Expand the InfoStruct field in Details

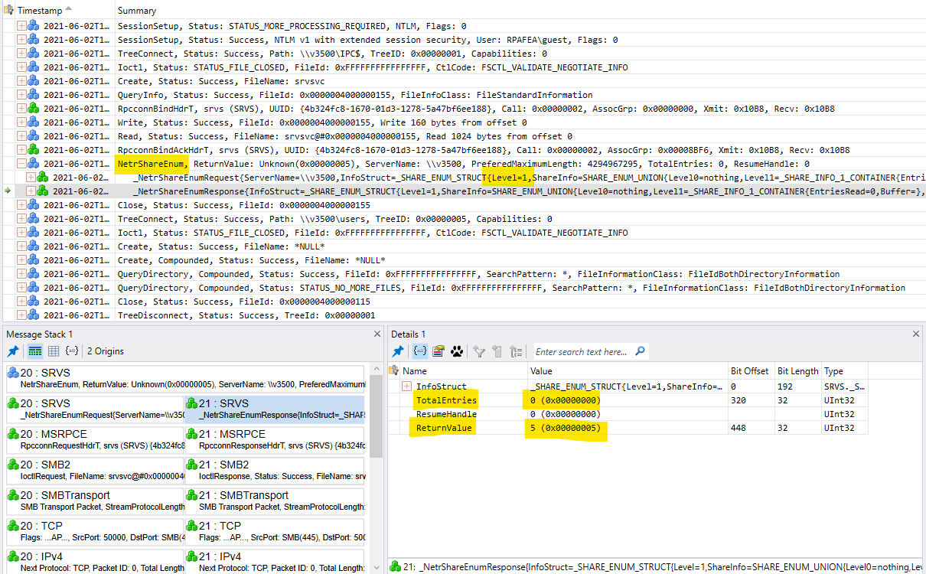click(406, 386)
